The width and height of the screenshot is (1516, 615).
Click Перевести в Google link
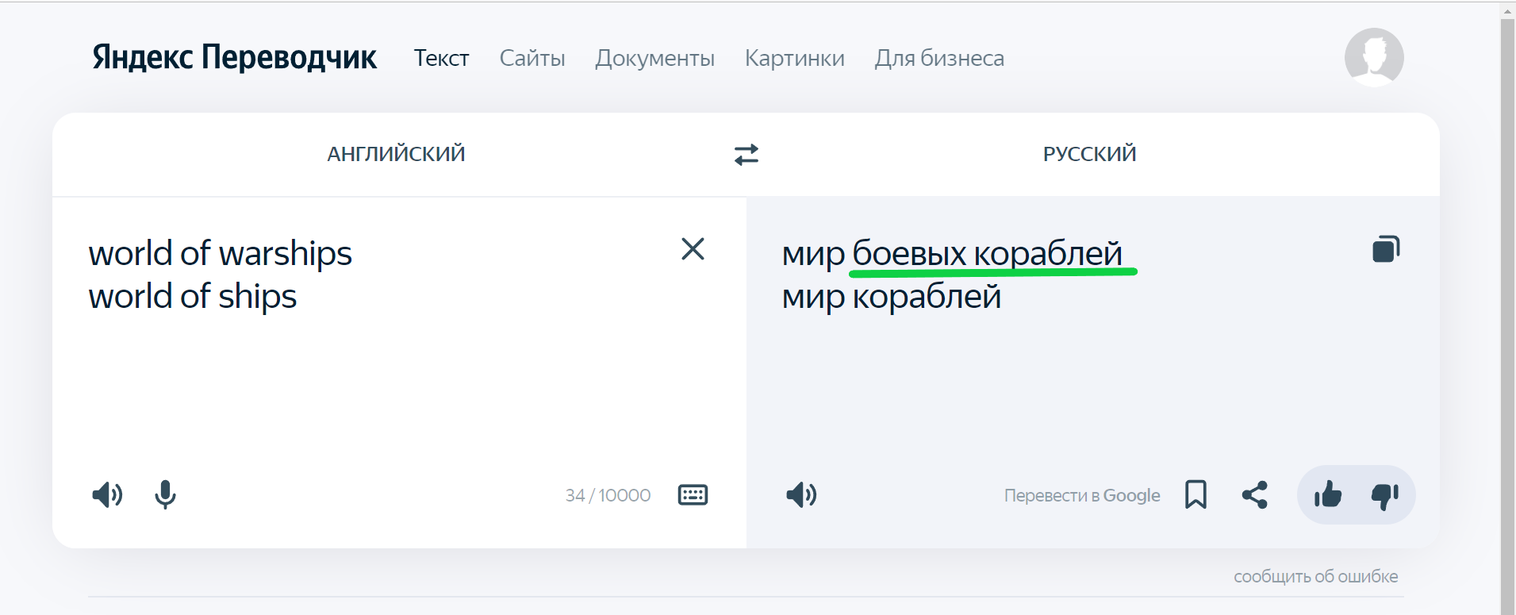tap(1082, 495)
